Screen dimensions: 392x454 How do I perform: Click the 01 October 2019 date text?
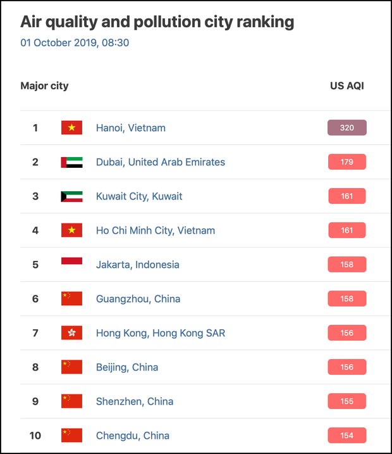[x=75, y=43]
